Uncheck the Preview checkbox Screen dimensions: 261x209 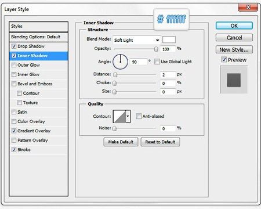(224, 60)
